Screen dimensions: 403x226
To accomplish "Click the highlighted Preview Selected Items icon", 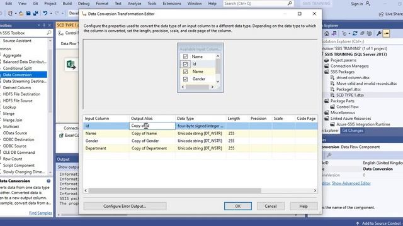I will click(386, 33).
